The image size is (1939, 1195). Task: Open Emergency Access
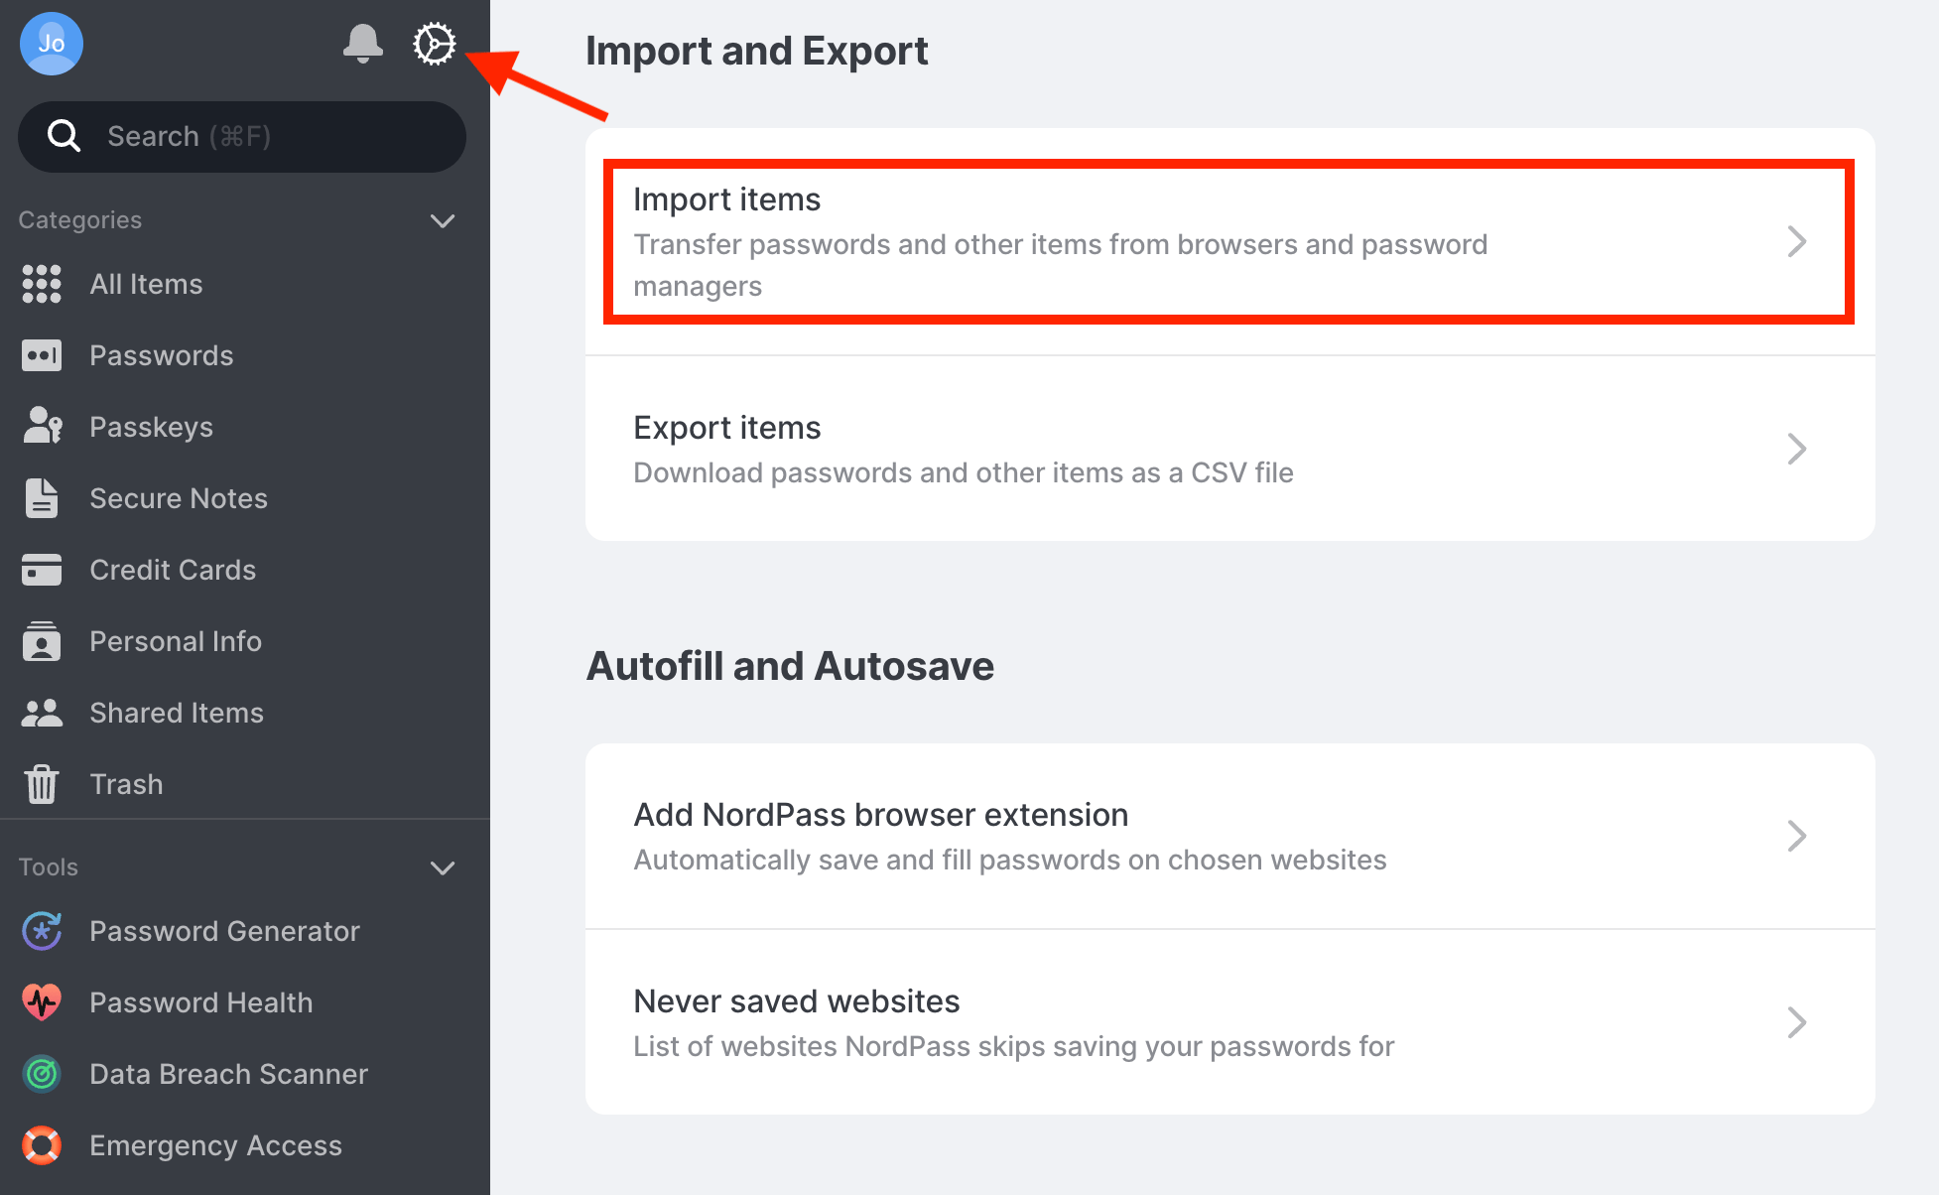click(214, 1145)
